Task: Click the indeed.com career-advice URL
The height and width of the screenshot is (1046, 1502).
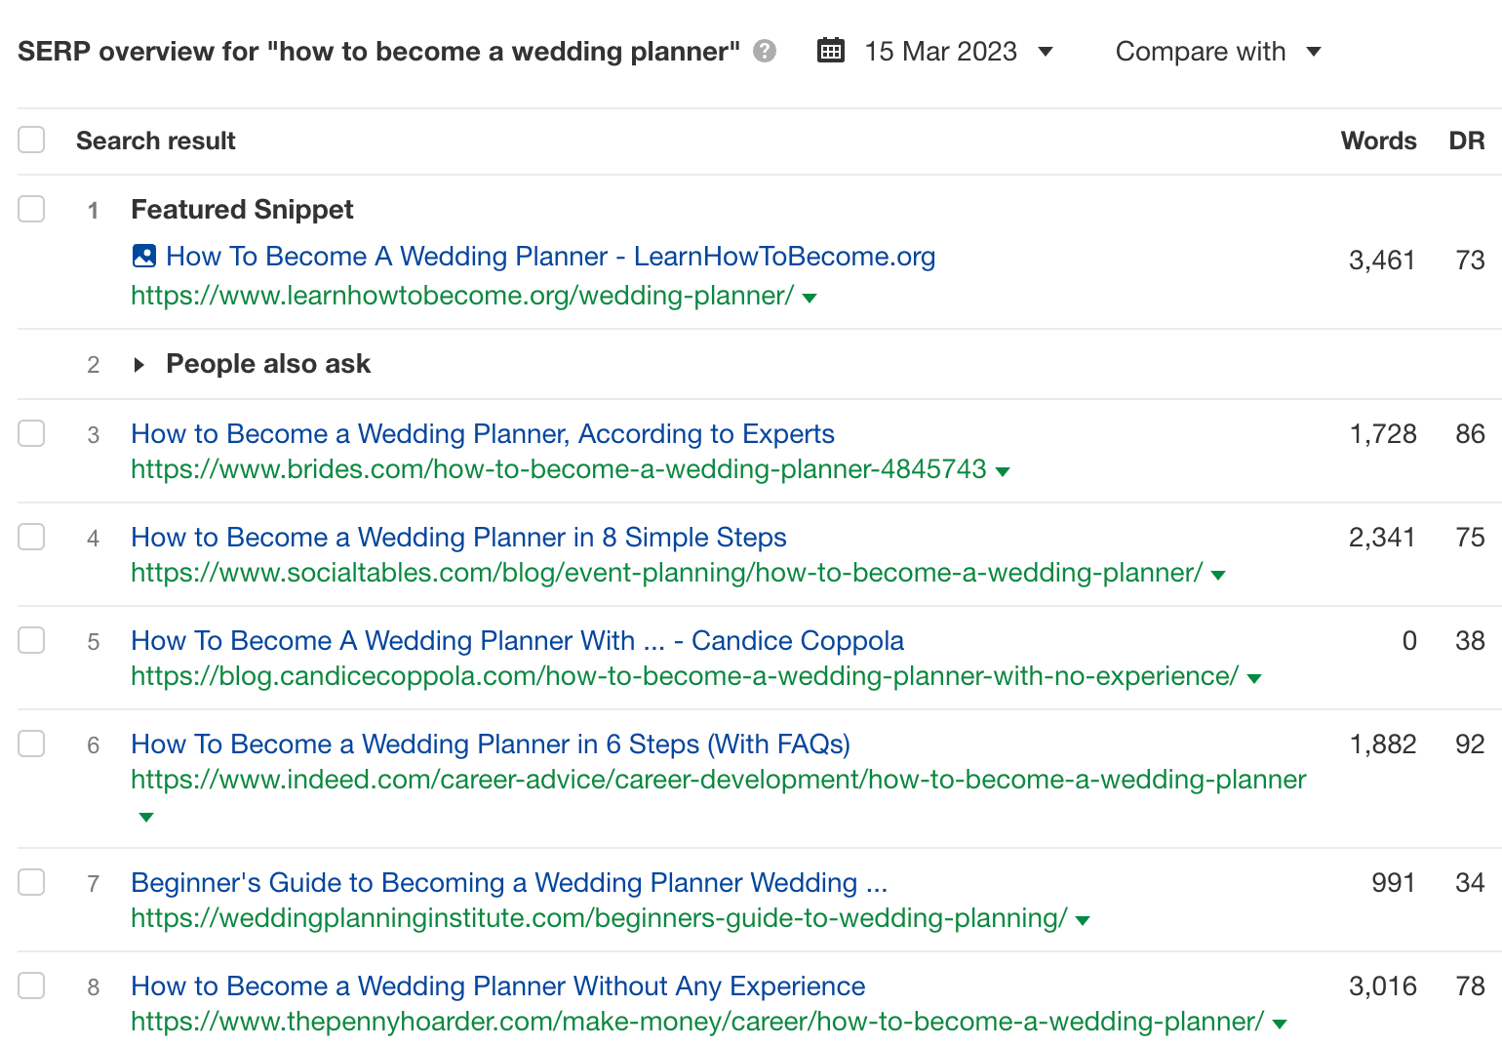Action: coord(717,780)
